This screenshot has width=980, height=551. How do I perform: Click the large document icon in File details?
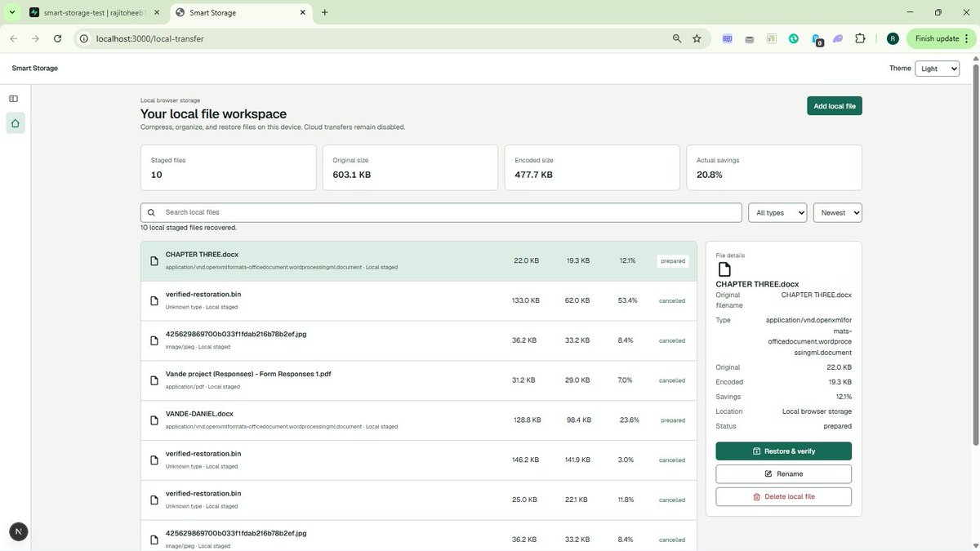(724, 269)
